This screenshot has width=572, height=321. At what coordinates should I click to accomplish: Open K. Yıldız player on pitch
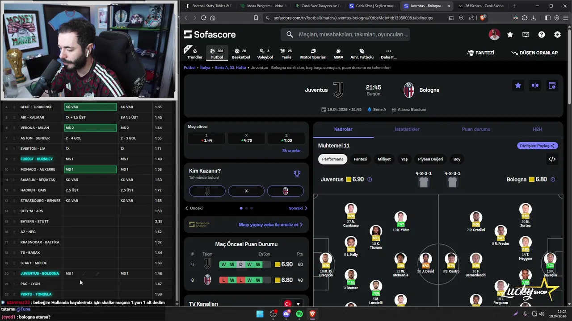click(x=400, y=222)
